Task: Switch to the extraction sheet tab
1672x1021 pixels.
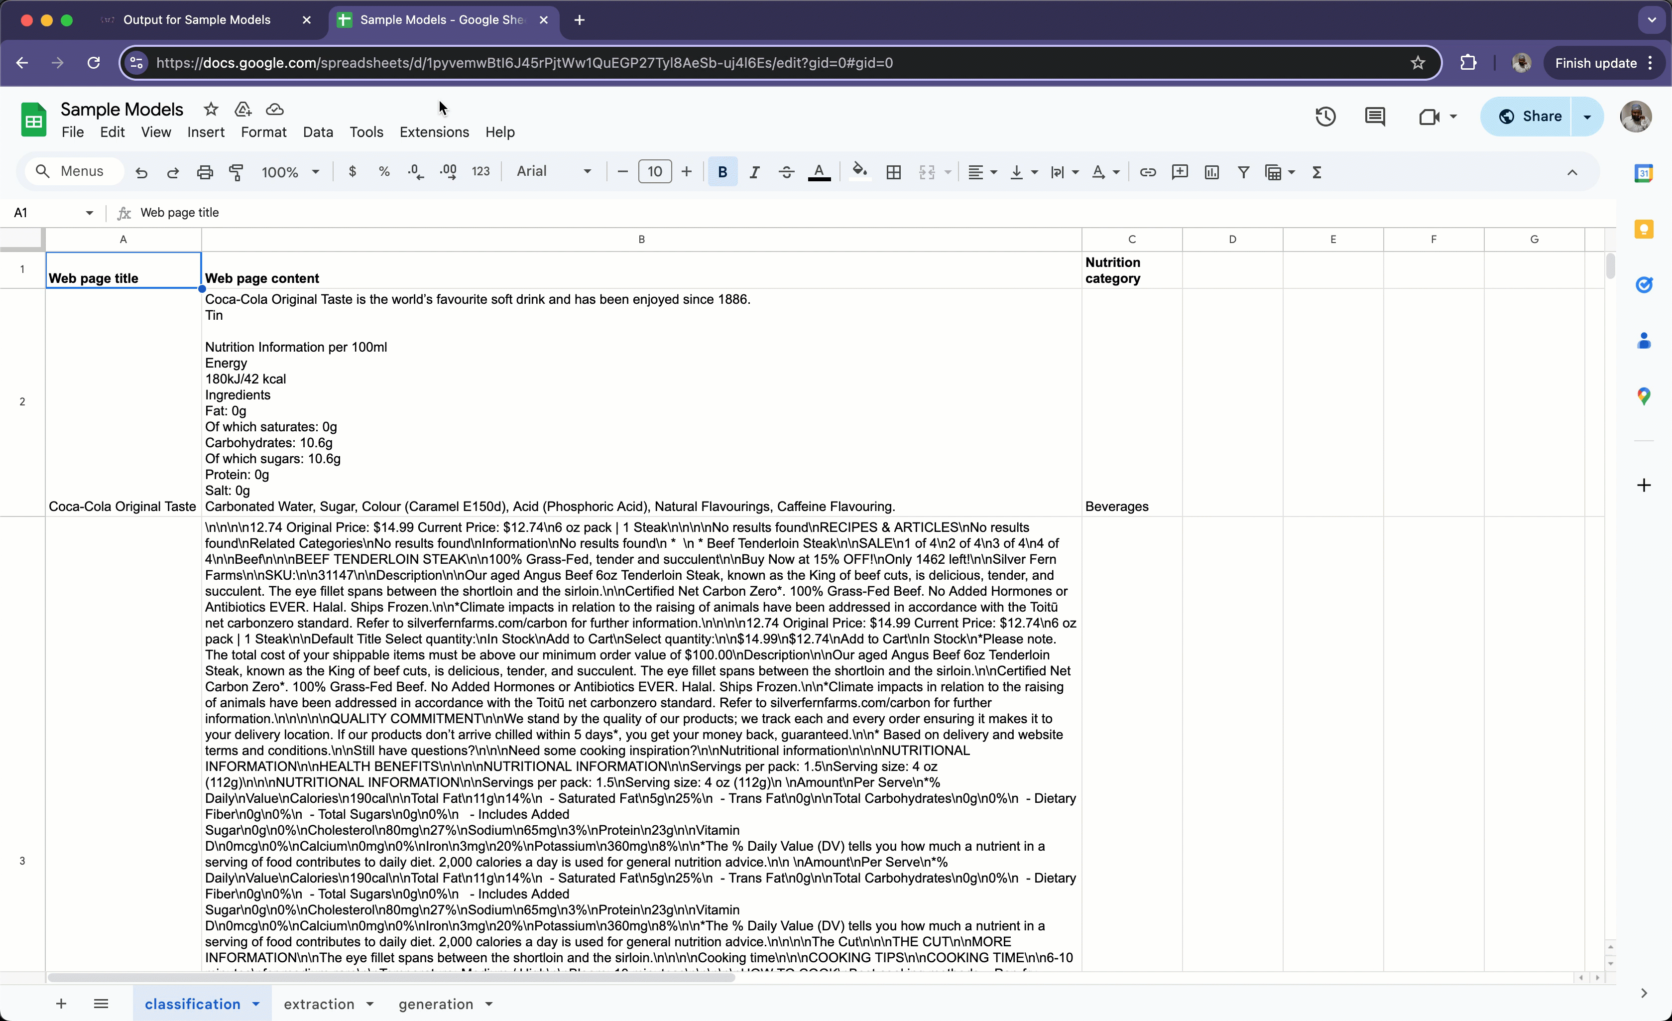Action: pyautogui.click(x=319, y=1004)
